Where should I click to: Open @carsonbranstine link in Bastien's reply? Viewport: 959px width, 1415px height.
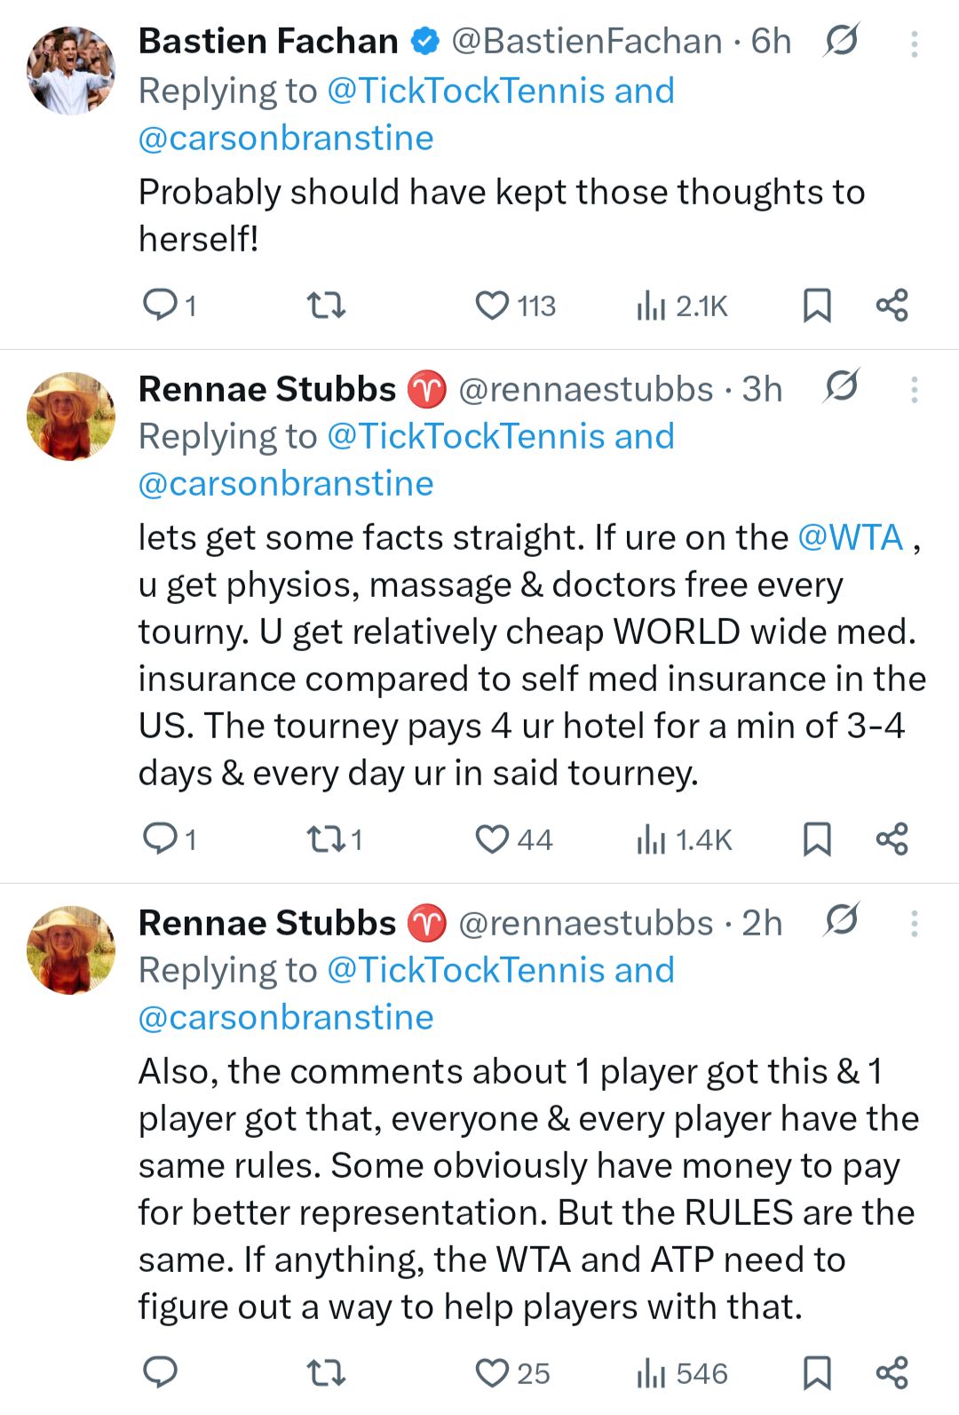click(286, 139)
